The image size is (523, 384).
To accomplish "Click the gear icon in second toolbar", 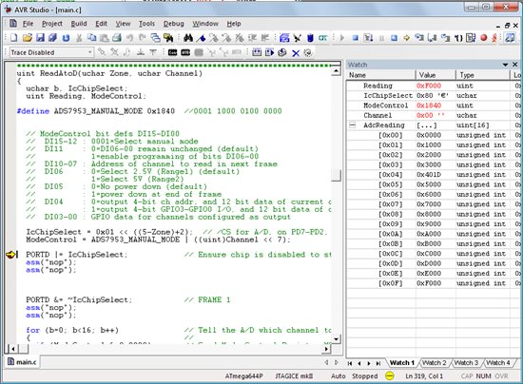I will point(308,52).
